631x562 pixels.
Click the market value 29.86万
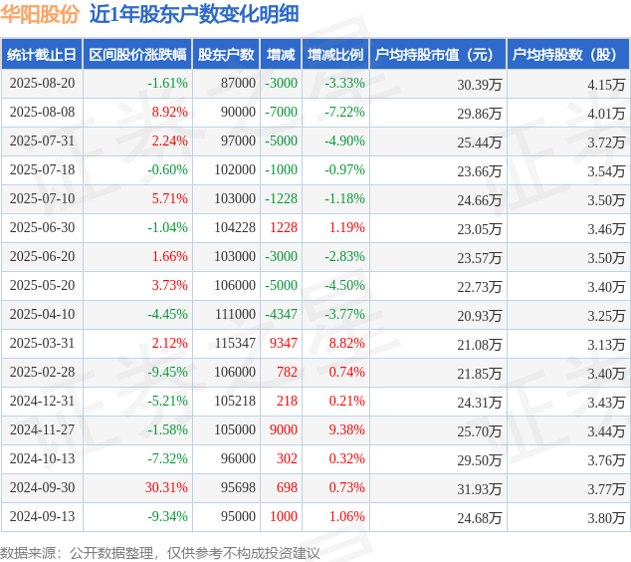point(480,114)
